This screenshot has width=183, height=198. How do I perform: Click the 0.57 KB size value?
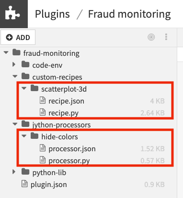click(x=152, y=161)
